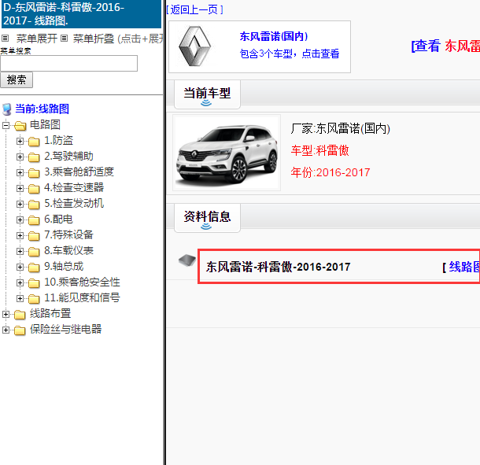Expand the 5.检查发动机 plus box
Viewport: 480px width, 465px height.
tap(20, 204)
